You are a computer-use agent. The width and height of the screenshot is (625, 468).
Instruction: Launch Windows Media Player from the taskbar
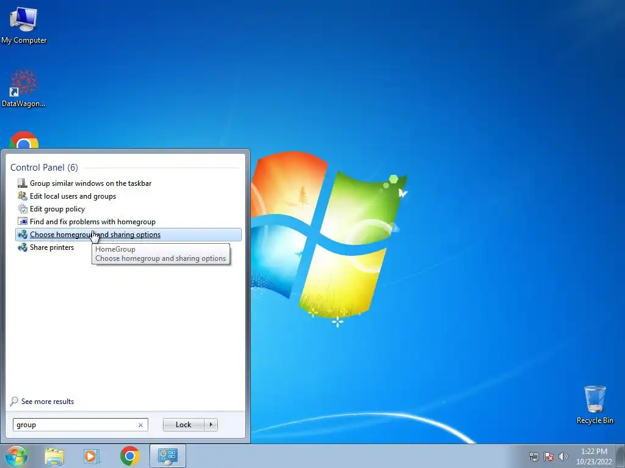(x=92, y=456)
